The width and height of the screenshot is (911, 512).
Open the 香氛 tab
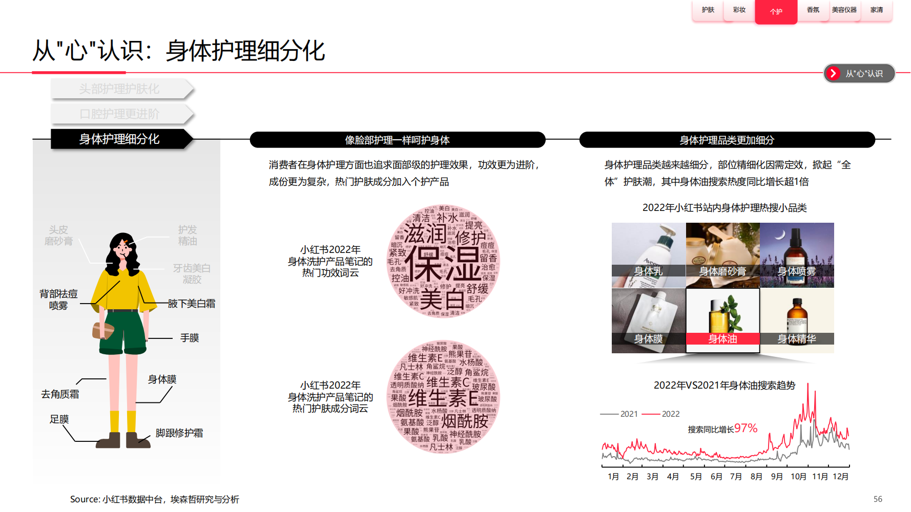click(x=813, y=10)
